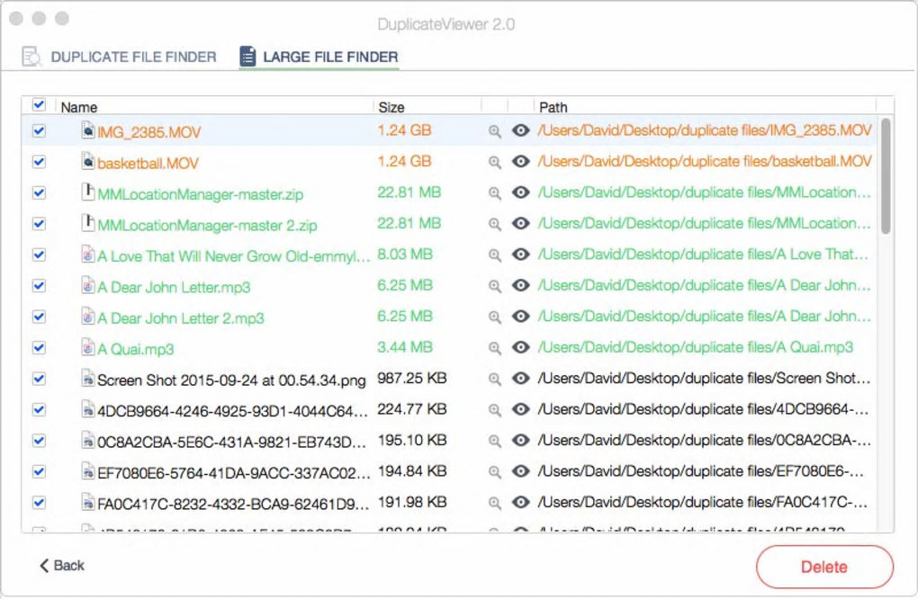Go back using the Back button

click(x=62, y=566)
